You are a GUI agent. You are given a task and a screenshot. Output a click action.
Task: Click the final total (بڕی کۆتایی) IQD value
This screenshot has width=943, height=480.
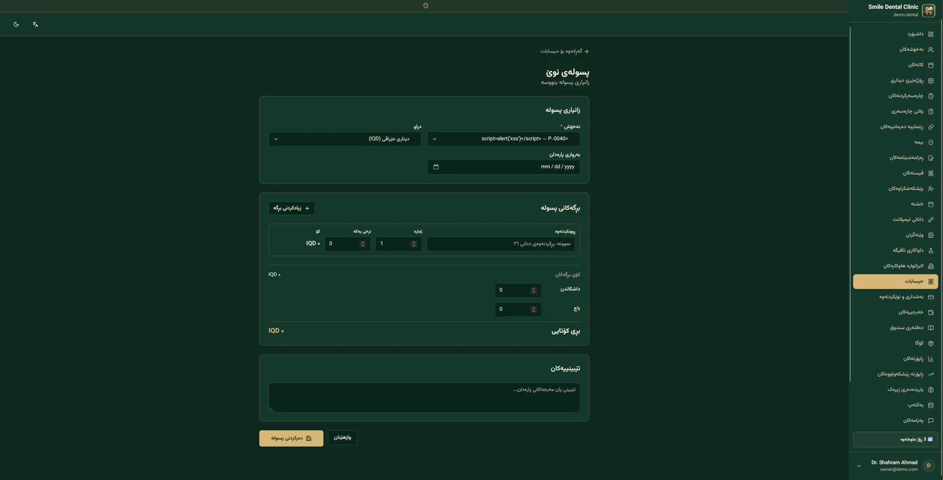[276, 331]
